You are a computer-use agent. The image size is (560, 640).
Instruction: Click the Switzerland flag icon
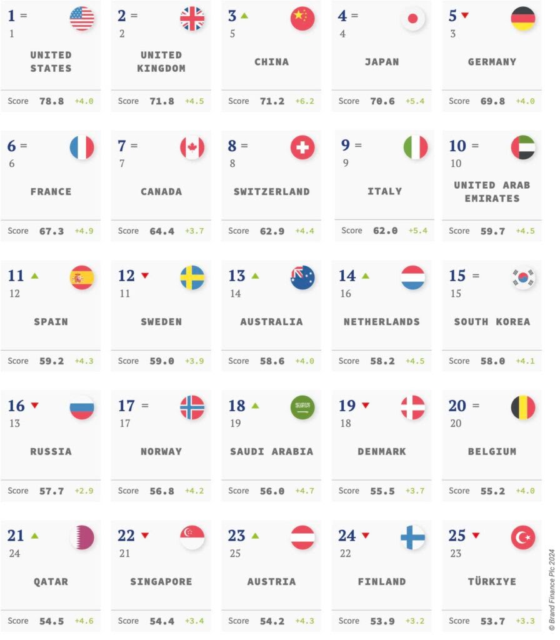click(302, 148)
